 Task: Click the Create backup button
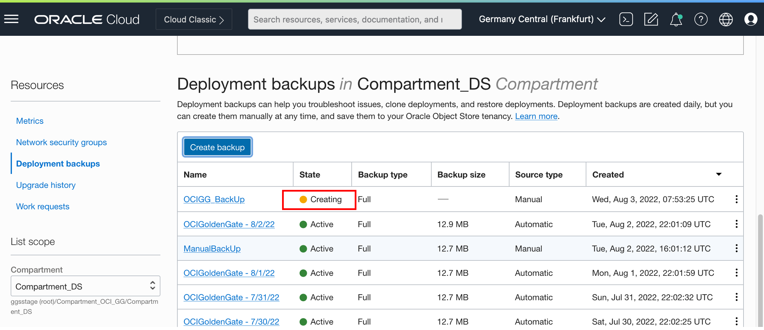[x=217, y=147]
